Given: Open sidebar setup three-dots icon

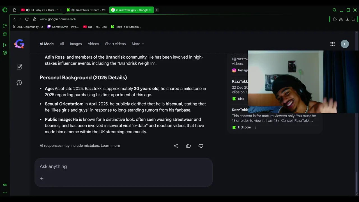Looking at the screenshot, I should point(5,192).
